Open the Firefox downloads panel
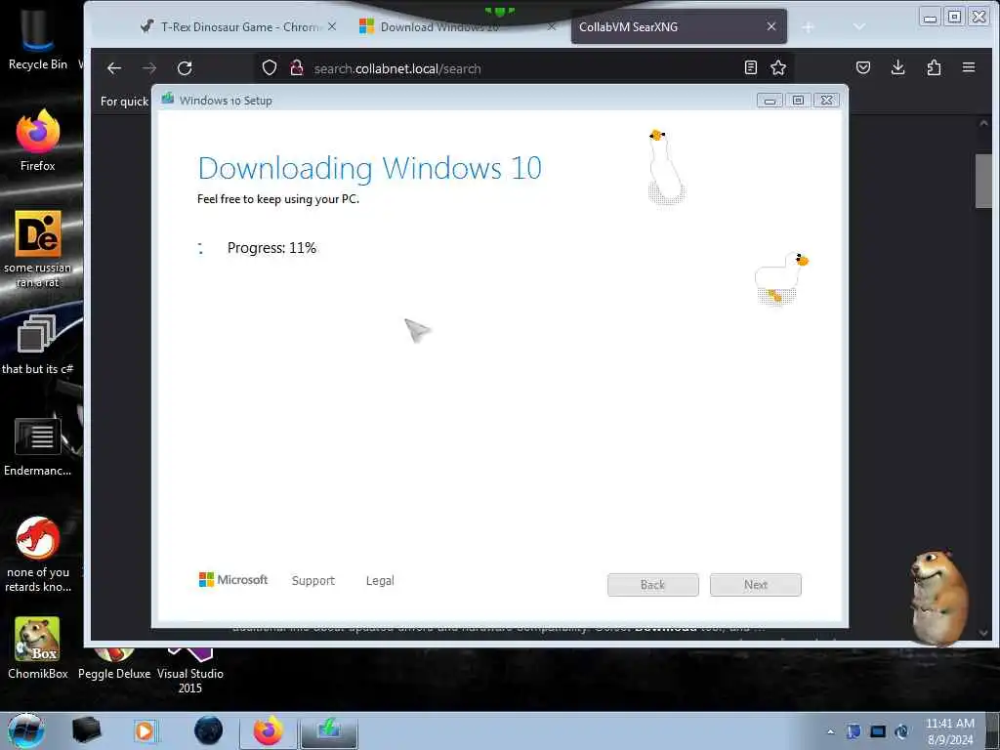Screen dimensions: 1000x750 [898, 67]
